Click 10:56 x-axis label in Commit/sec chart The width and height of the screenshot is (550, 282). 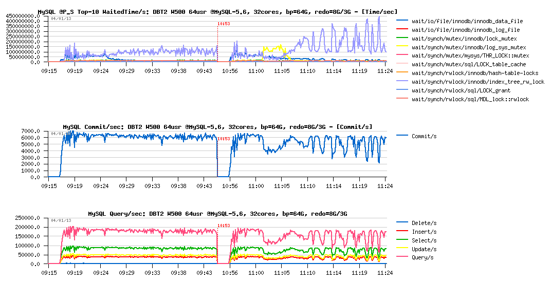pyautogui.click(x=230, y=185)
